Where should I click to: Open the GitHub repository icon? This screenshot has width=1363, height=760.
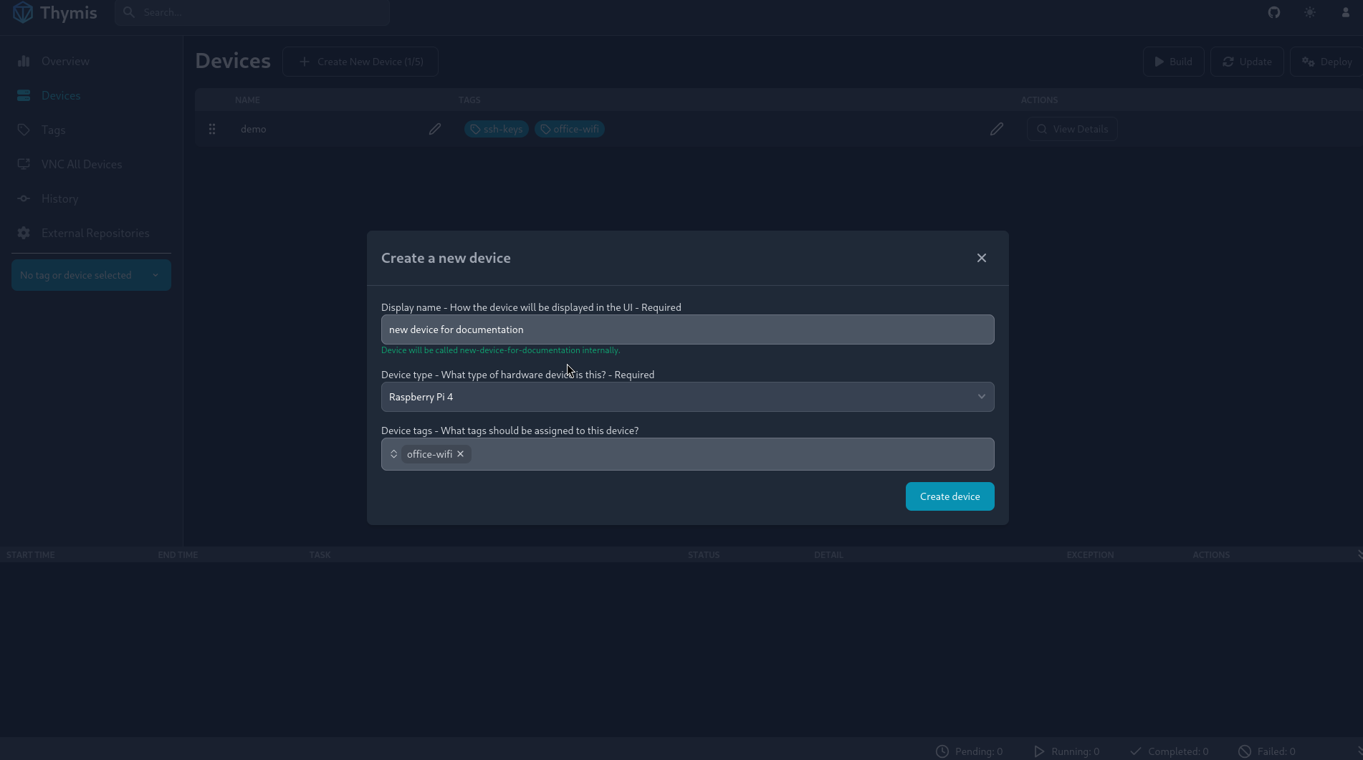(x=1274, y=12)
